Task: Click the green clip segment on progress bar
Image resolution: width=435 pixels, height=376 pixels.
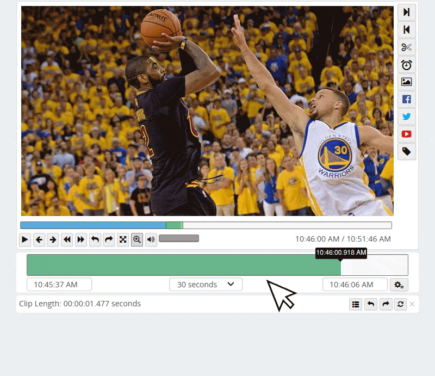Action: pyautogui.click(x=174, y=225)
